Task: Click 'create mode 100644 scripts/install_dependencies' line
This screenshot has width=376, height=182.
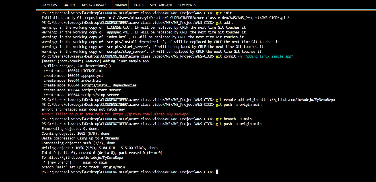Action: click(90, 85)
